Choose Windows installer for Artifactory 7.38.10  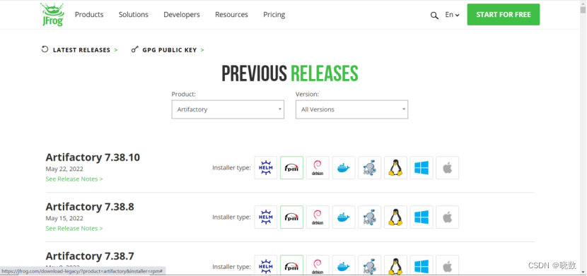click(422, 168)
